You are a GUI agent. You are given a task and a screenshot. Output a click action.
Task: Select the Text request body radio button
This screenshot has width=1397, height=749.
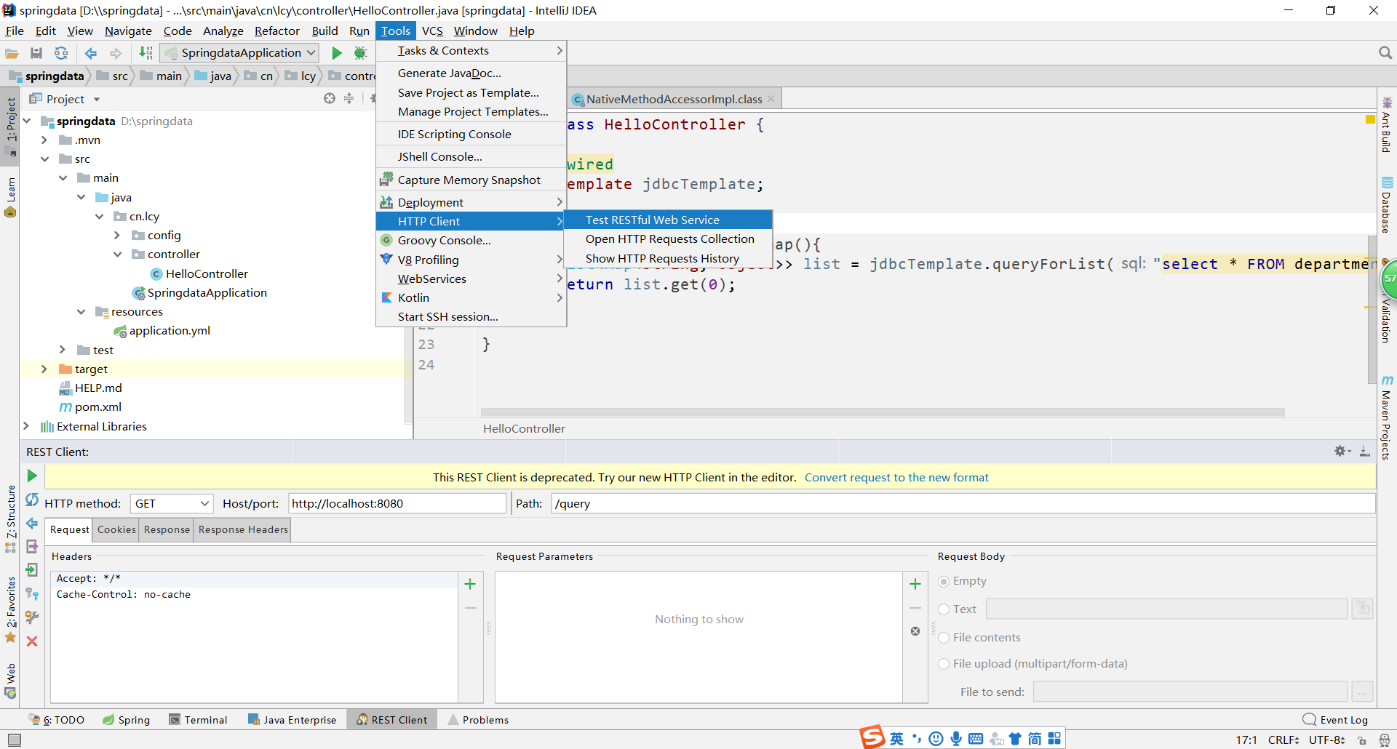point(944,609)
